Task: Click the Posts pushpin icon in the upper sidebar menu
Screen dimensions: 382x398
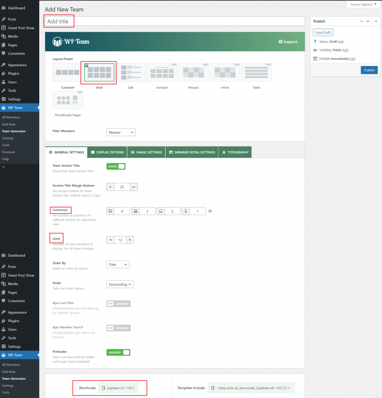Action: (3, 19)
